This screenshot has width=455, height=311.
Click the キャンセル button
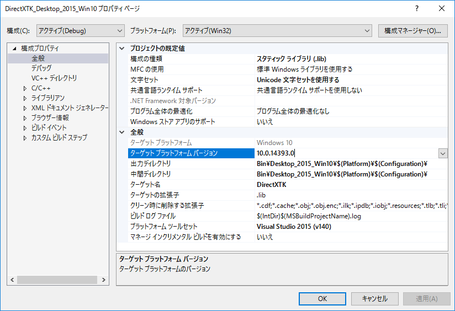(374, 298)
